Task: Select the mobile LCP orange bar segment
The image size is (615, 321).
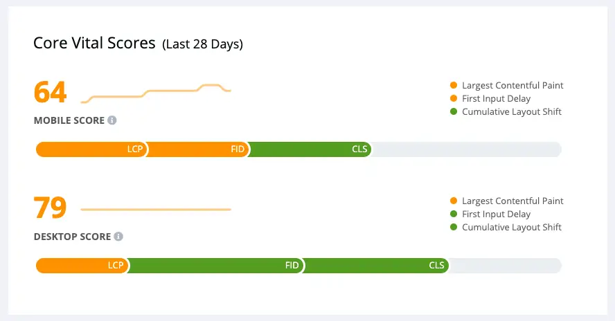Action: 91,149
